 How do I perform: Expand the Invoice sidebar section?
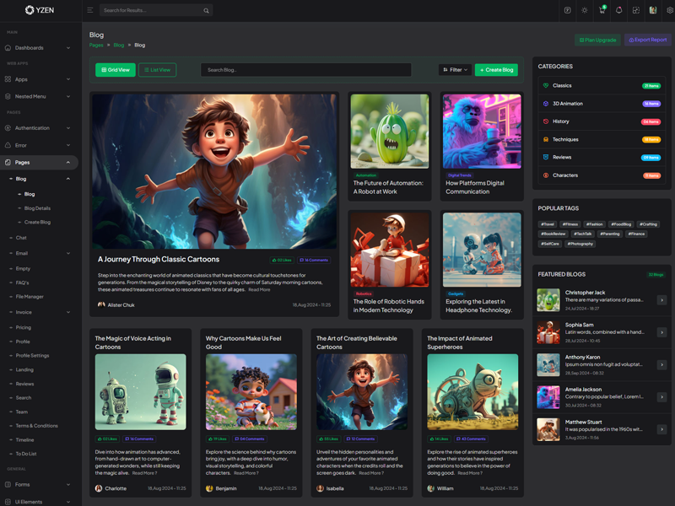click(40, 312)
